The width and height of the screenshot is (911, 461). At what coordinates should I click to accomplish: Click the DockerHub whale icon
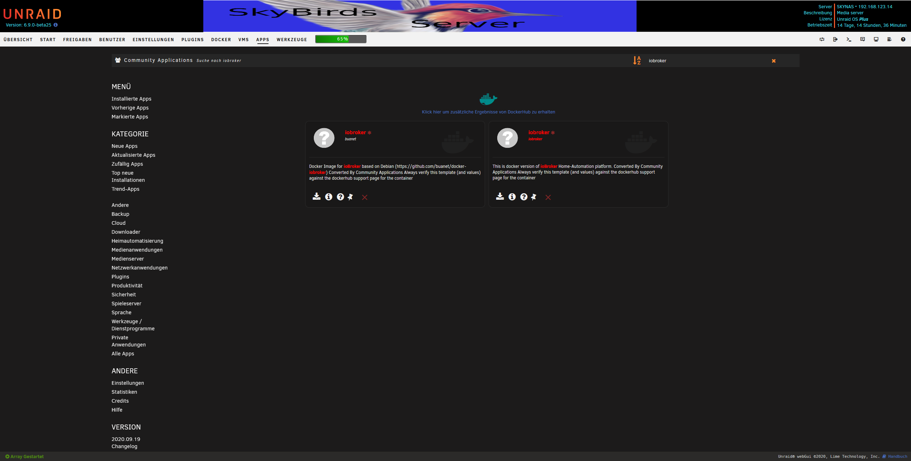click(x=488, y=99)
